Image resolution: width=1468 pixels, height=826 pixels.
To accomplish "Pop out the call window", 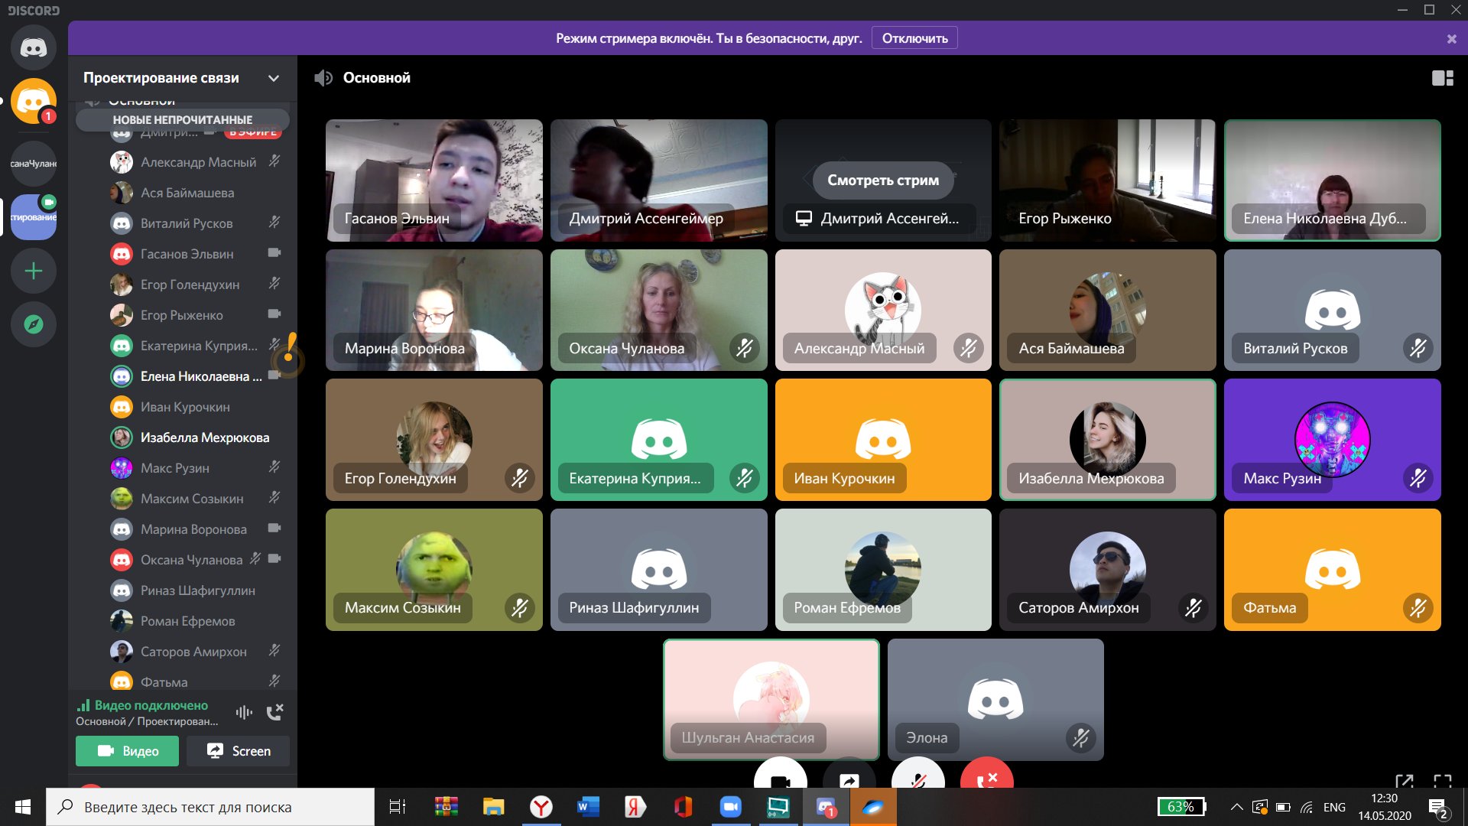I will 1404,781.
